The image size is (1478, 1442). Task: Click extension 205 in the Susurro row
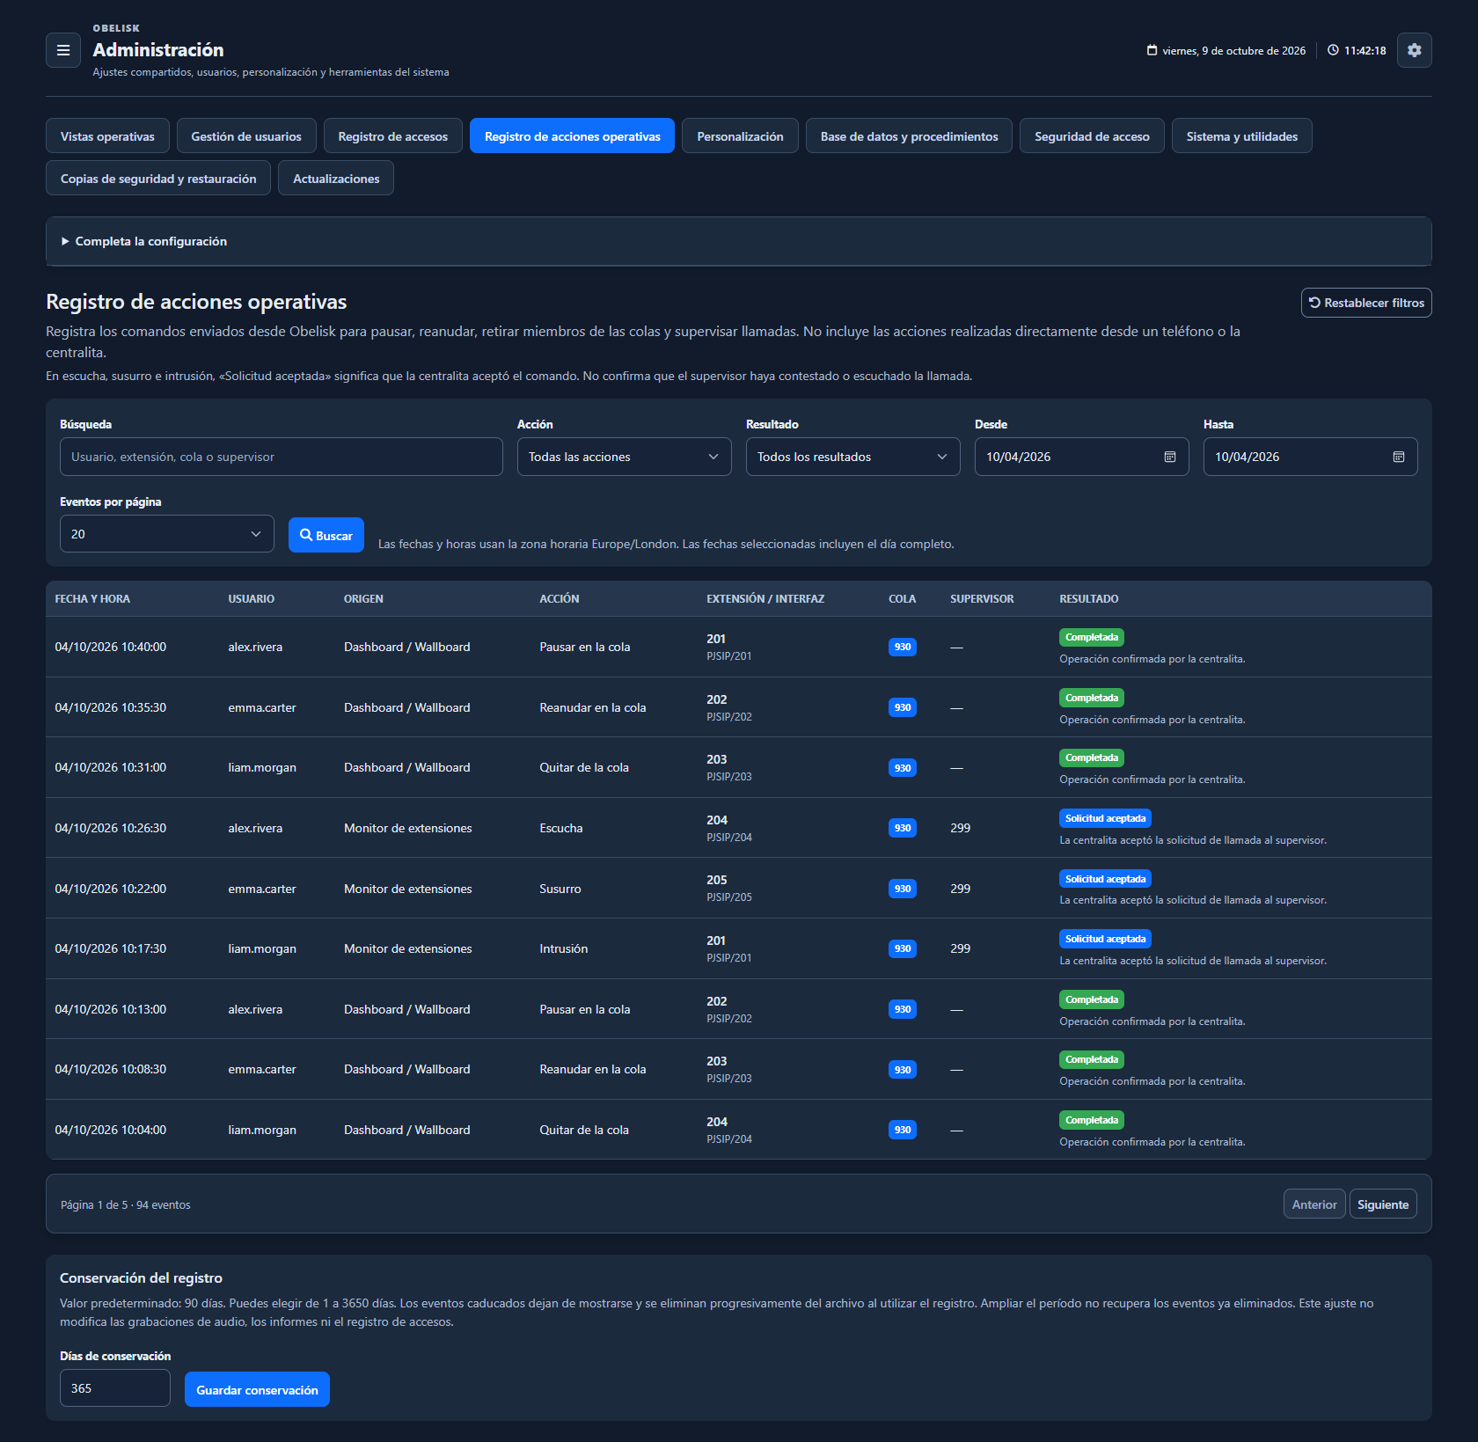[717, 880]
